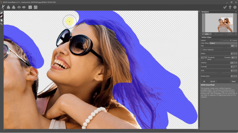Click the Reset button
This screenshot has width=238, height=133.
pos(233,81)
